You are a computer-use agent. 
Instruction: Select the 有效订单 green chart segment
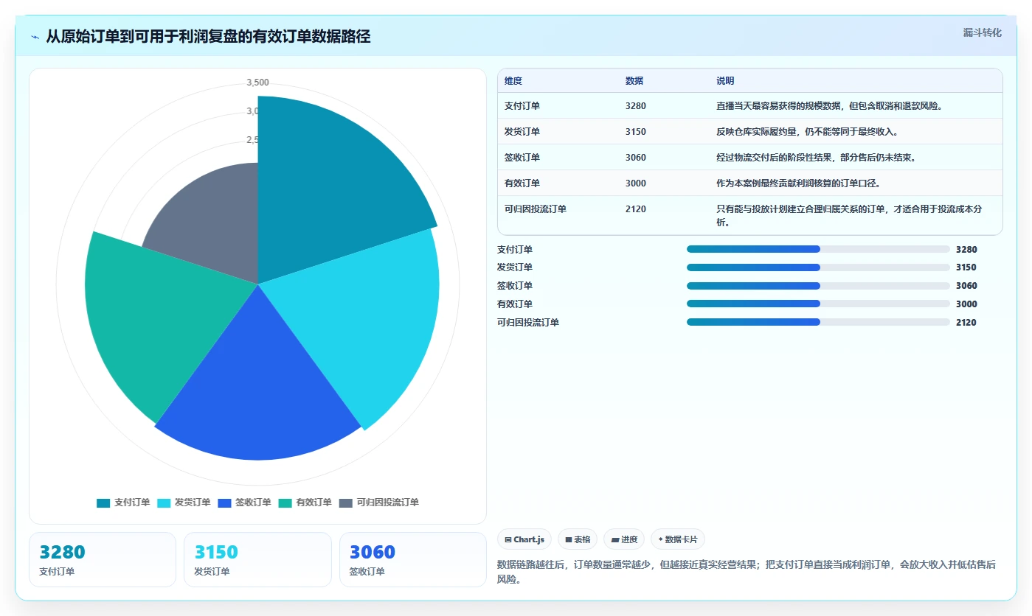pyautogui.click(x=155, y=317)
